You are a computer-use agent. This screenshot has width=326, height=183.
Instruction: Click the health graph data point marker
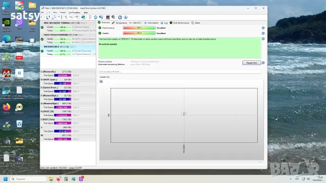(184, 113)
